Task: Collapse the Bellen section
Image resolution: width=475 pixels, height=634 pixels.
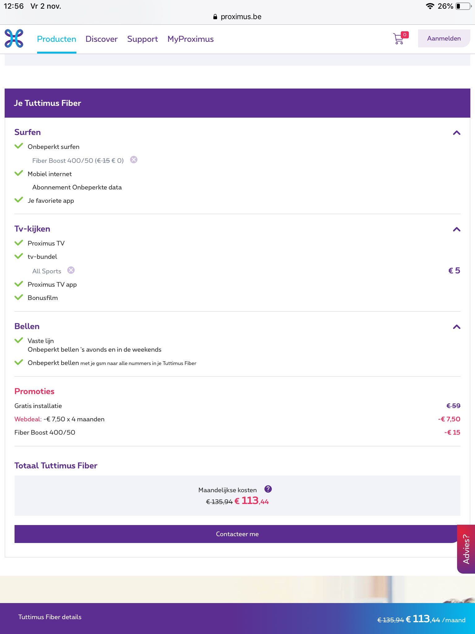Action: pos(456,327)
